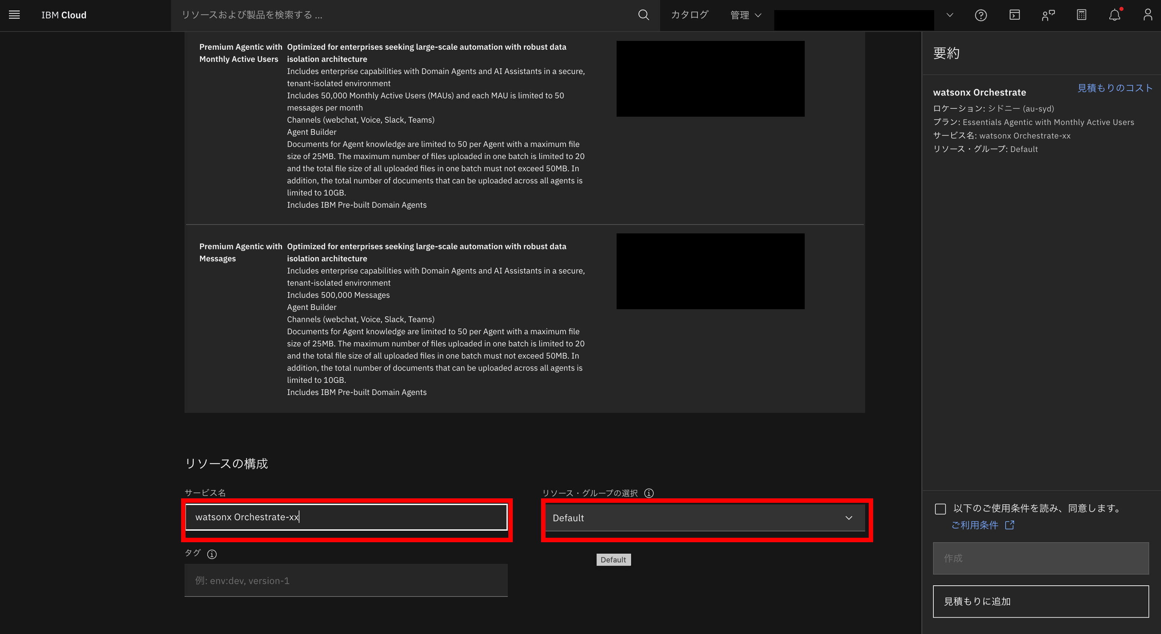Screen dimensions: 1161x634
Task: Go to IBM Cloud home
Action: [x=64, y=15]
